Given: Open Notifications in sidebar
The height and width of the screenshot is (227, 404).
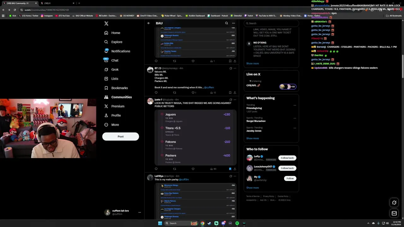Looking at the screenshot, I should click(117, 51).
